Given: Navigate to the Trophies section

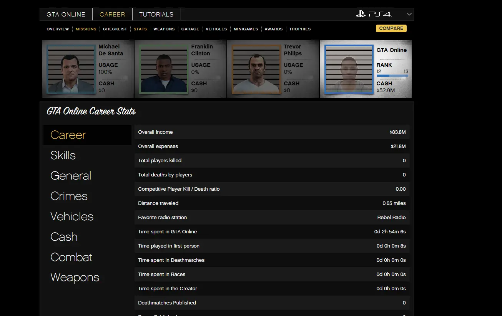Looking at the screenshot, I should tap(300, 29).
